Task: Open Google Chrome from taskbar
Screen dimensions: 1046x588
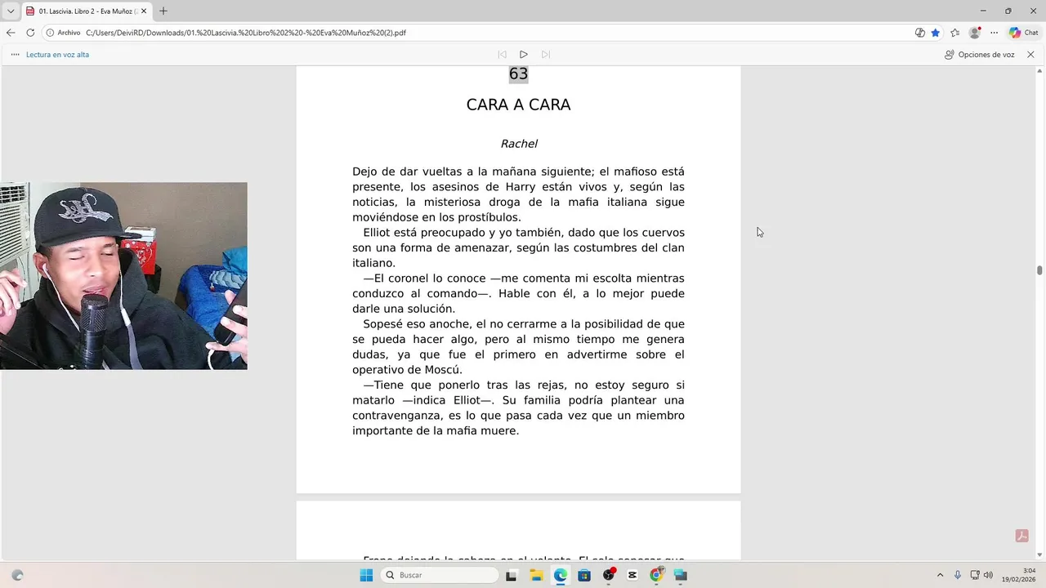Action: (x=656, y=575)
